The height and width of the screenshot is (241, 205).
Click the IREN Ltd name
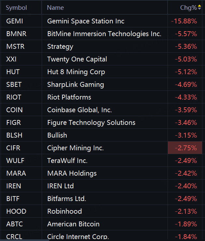(x=61, y=186)
